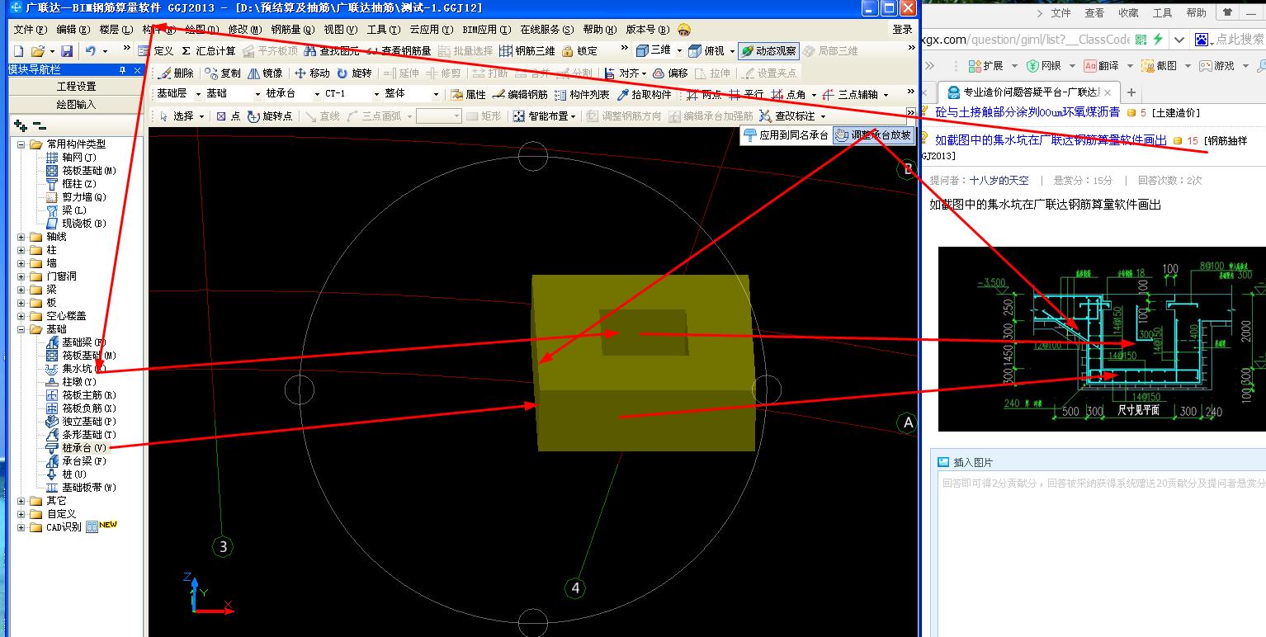The width and height of the screenshot is (1266, 637).
Task: Click the 偏移 offset tool
Action: tap(669, 73)
